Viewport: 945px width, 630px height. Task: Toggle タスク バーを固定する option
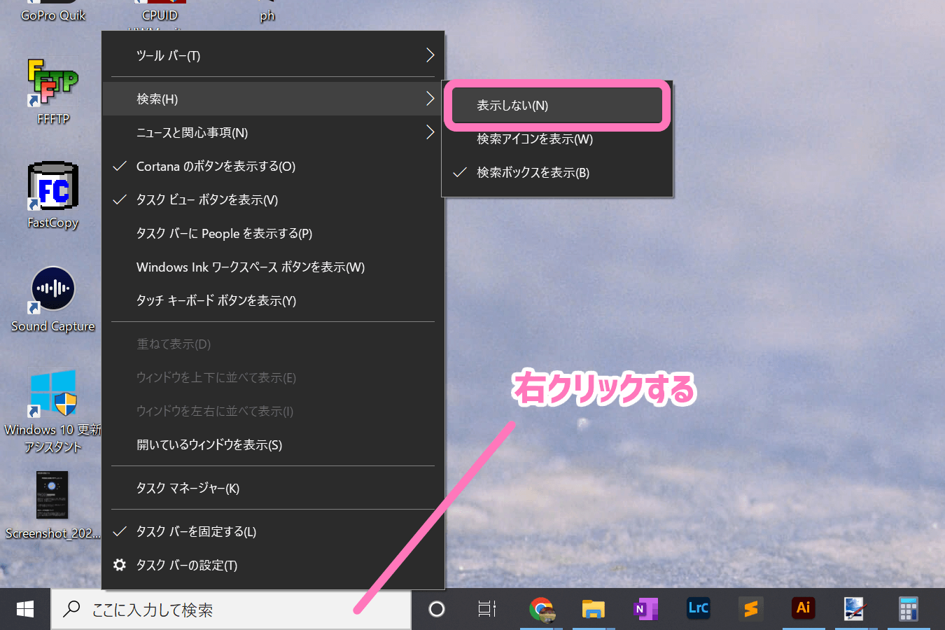click(196, 532)
